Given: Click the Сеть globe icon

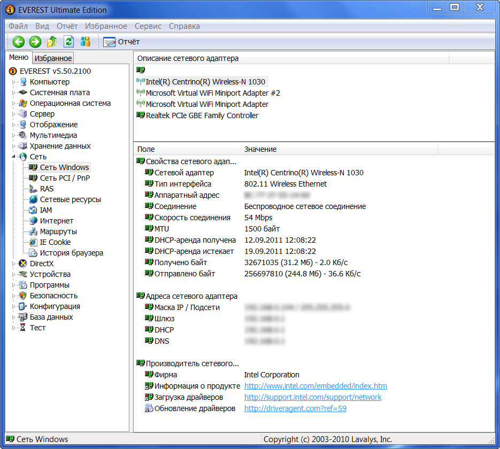Looking at the screenshot, I should coord(23,157).
